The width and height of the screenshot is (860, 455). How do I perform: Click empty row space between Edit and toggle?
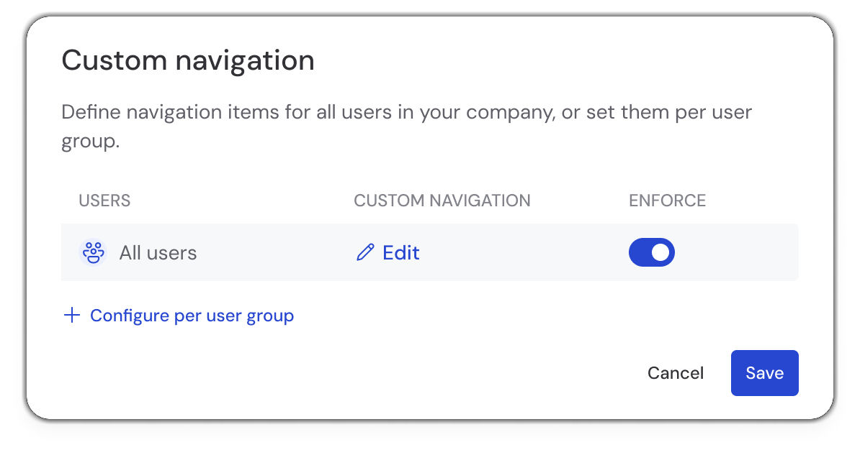526,253
